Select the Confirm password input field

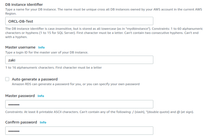79,131
